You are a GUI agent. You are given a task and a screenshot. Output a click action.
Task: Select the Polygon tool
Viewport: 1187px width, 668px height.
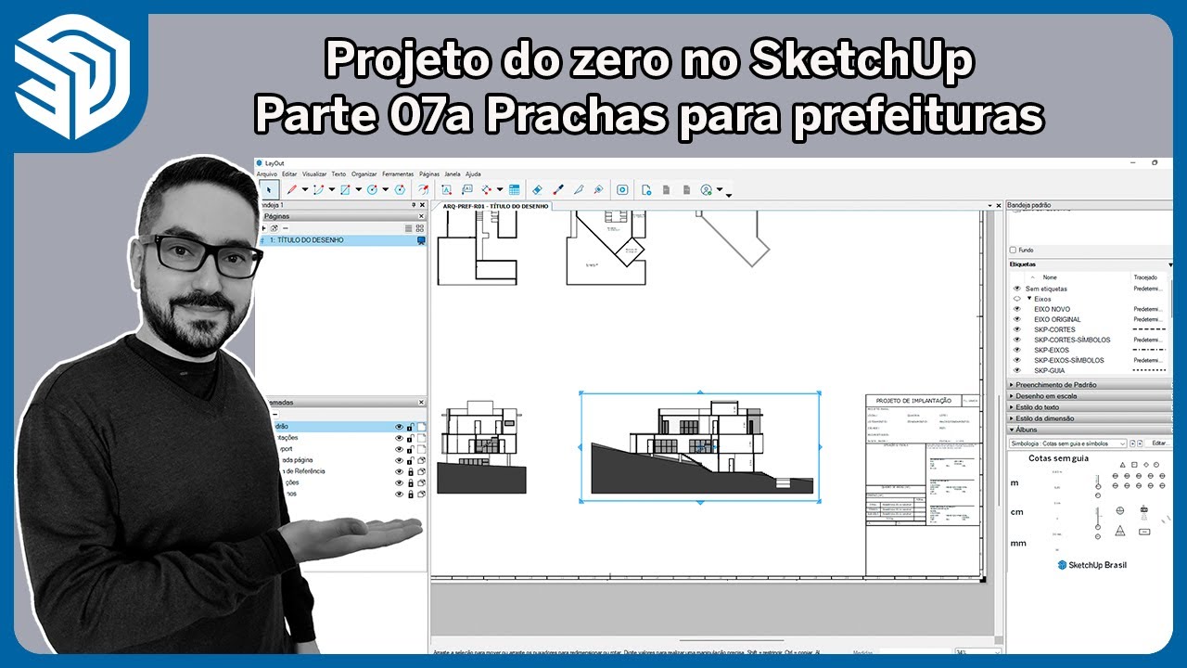click(x=400, y=189)
